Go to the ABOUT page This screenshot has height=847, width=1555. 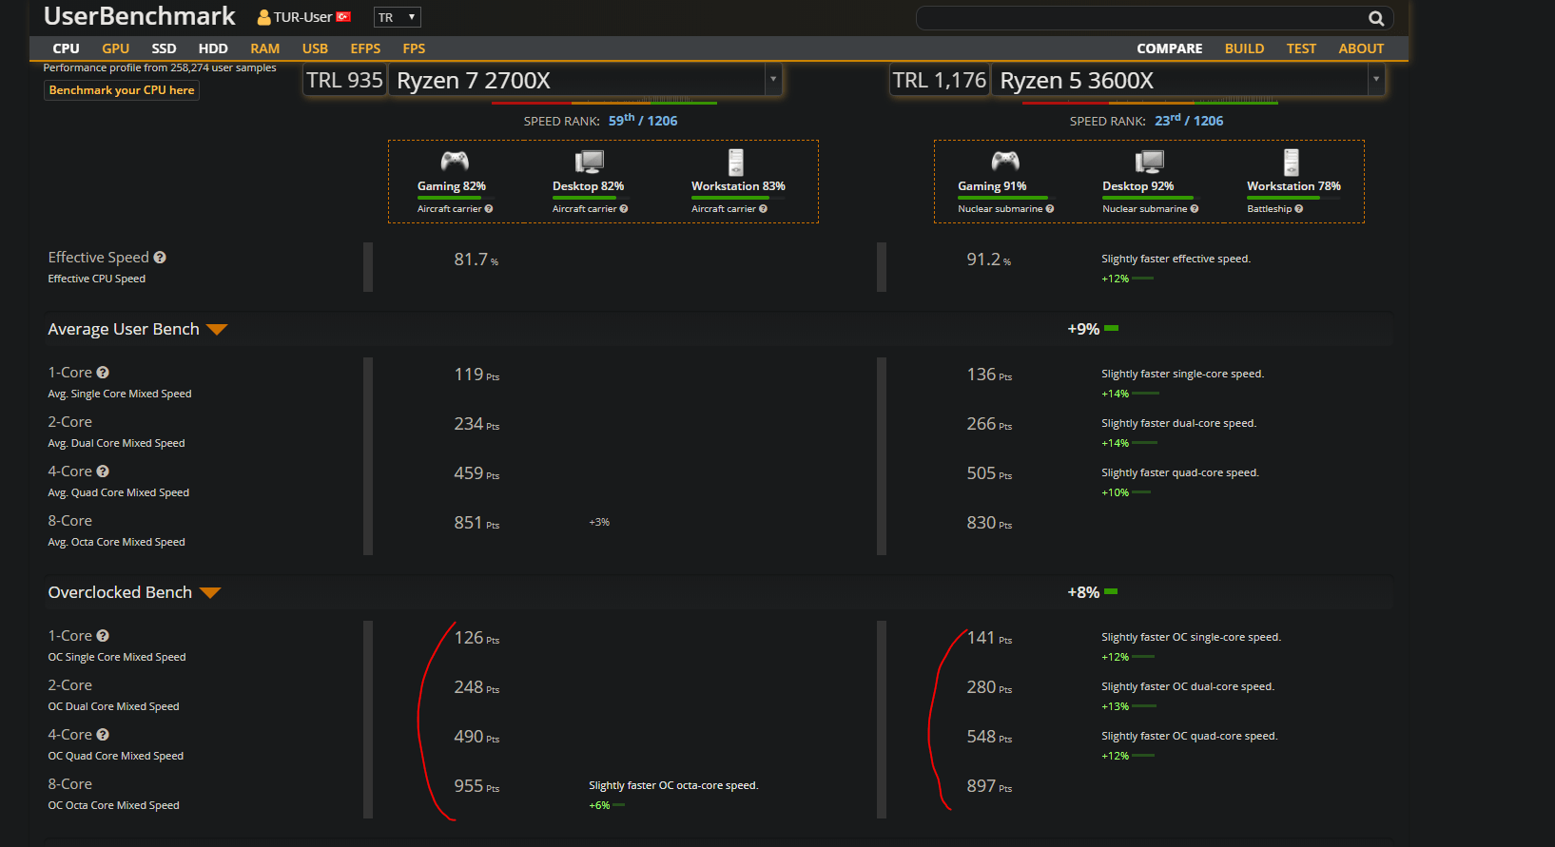[x=1361, y=48]
